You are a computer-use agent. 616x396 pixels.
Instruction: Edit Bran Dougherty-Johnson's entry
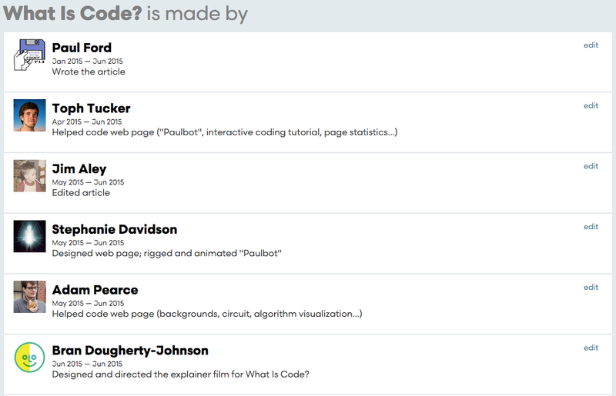(591, 348)
